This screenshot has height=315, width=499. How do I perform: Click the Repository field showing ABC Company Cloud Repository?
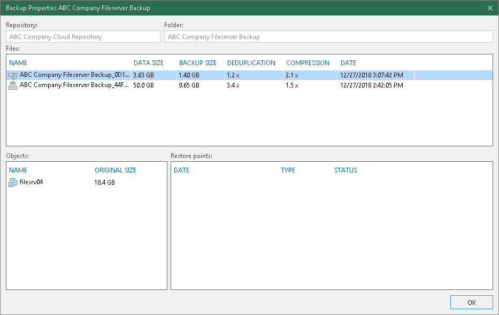(83, 37)
